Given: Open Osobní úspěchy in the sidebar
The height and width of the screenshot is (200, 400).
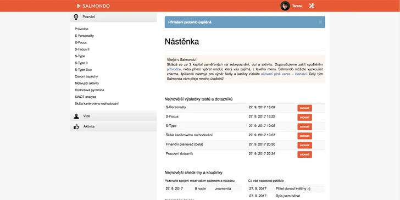Looking at the screenshot, I should (x=86, y=76).
